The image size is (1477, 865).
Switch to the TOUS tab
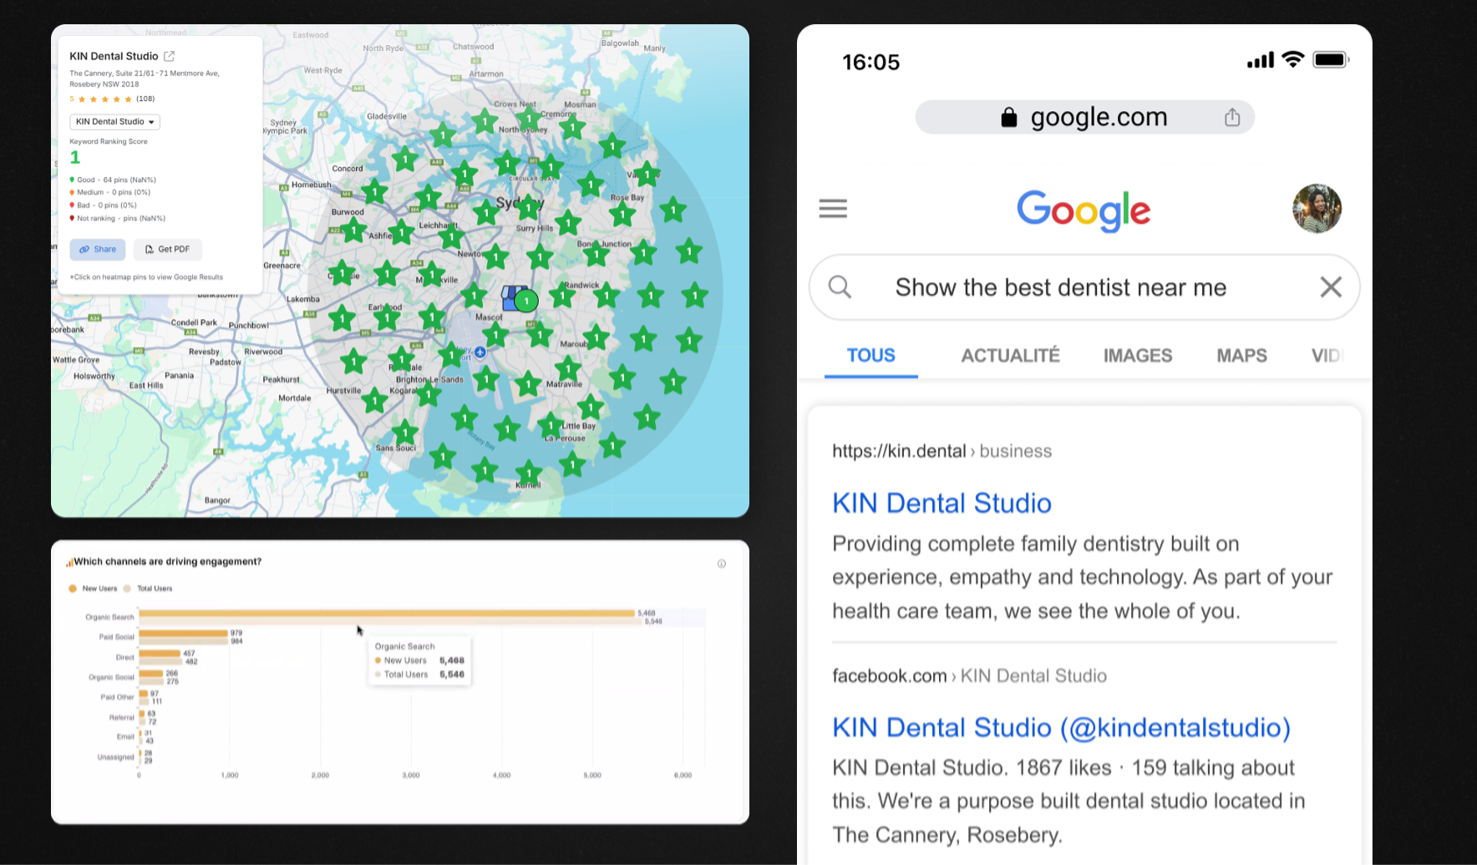870,355
